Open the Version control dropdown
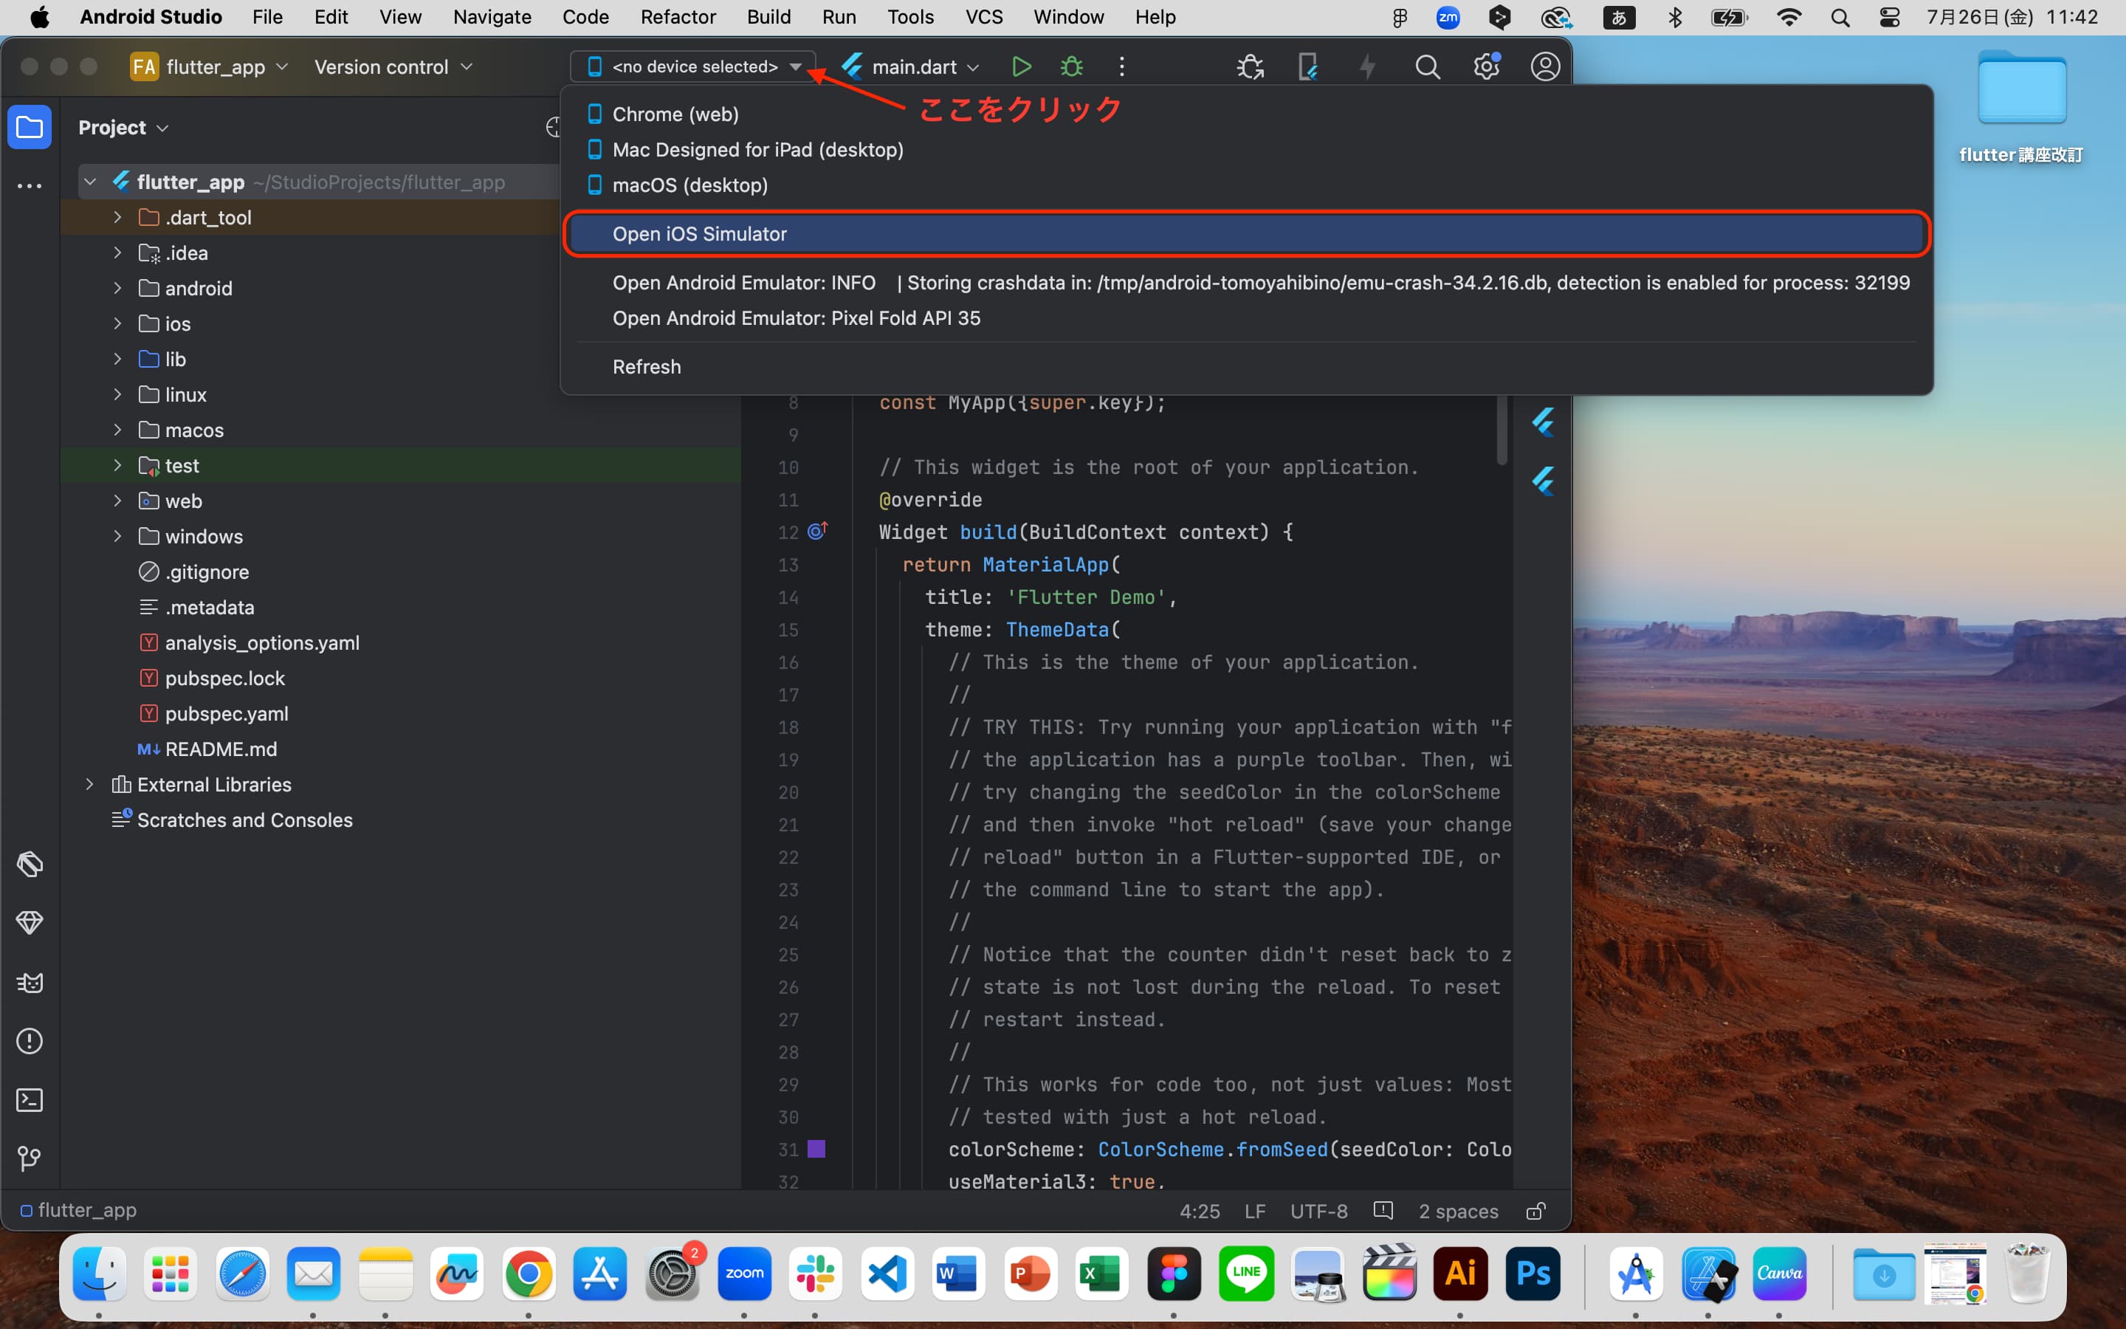The image size is (2126, 1329). [x=393, y=66]
